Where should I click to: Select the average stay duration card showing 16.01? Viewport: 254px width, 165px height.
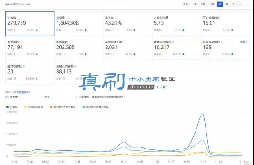point(225,24)
